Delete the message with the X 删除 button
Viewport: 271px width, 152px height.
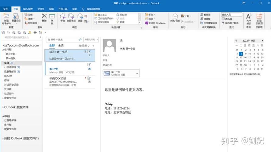click(44, 18)
